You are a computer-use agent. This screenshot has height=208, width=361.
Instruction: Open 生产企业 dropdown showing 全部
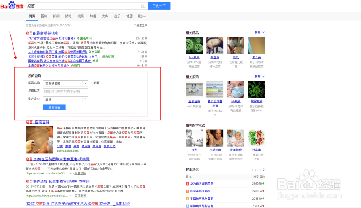tap(65, 99)
